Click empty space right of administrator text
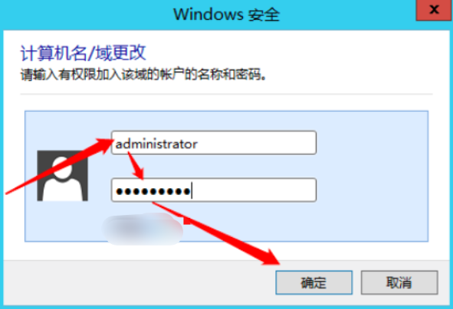 click(257, 143)
